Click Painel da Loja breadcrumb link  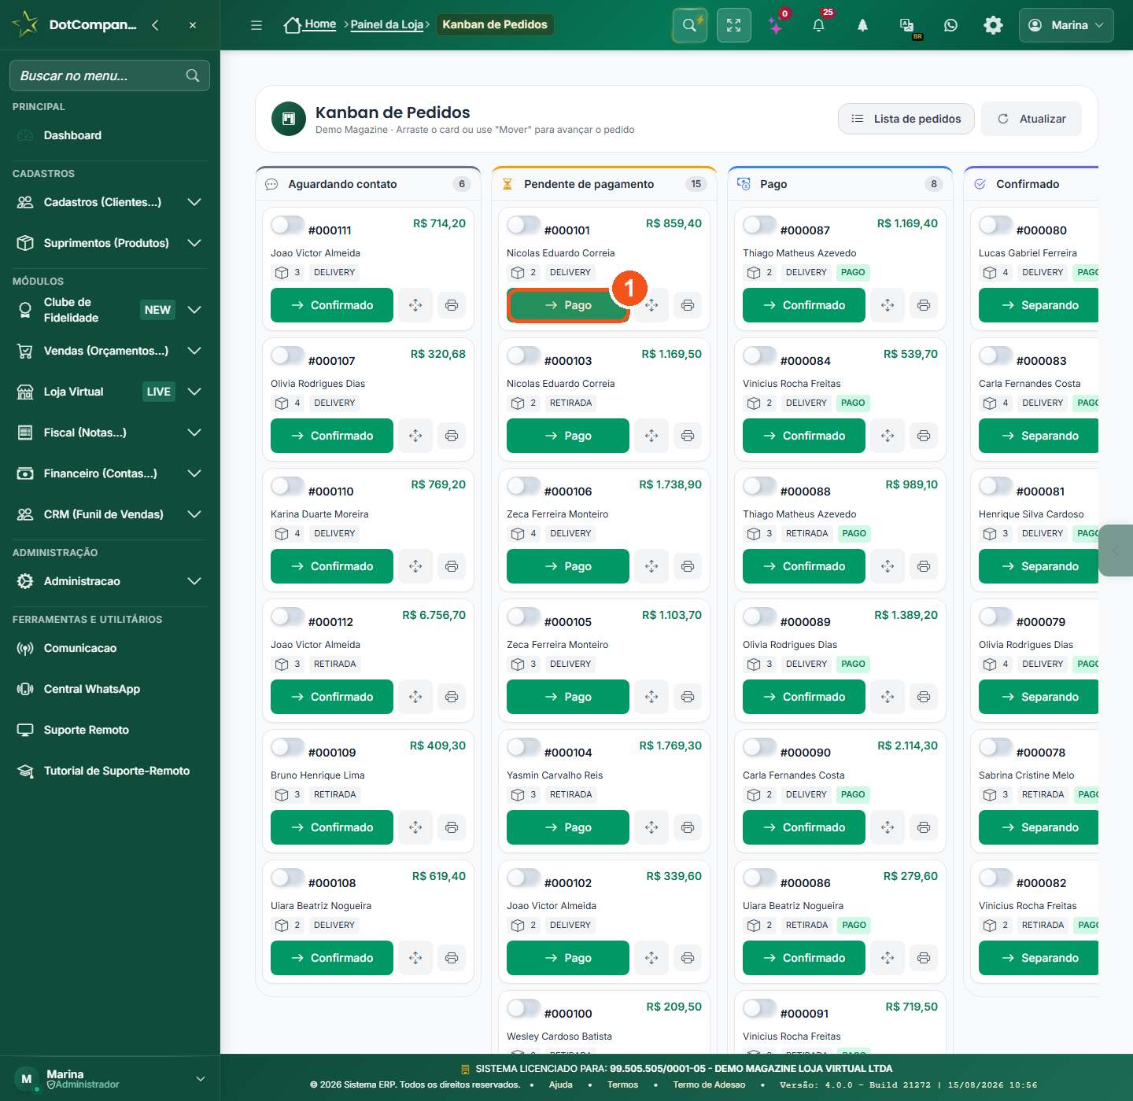[x=387, y=24]
